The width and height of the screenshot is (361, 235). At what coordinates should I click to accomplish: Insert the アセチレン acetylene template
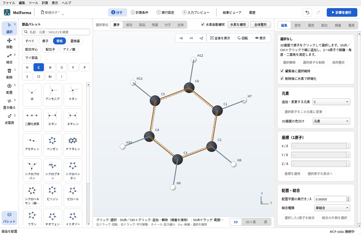(32, 145)
